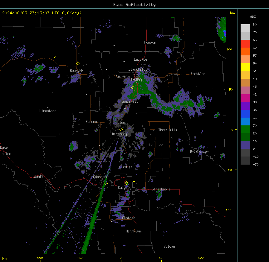This screenshot has width=269, height=262.
Task: Click the Cochrane town label
Action: click(x=100, y=177)
